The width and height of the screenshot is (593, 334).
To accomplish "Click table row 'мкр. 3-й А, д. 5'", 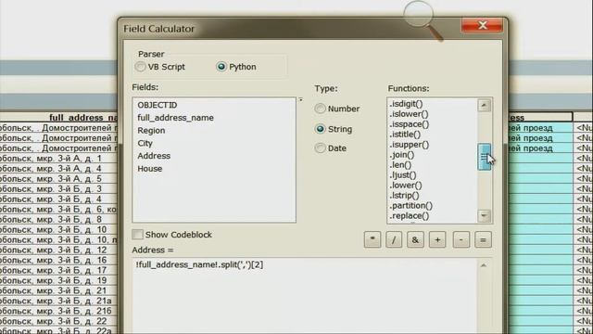I will [58, 179].
